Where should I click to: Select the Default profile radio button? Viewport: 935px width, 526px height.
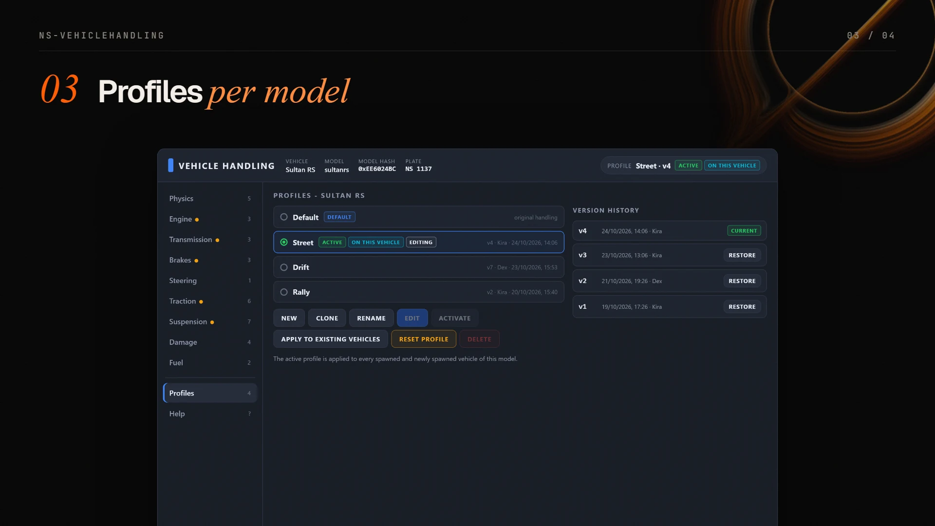pyautogui.click(x=284, y=217)
